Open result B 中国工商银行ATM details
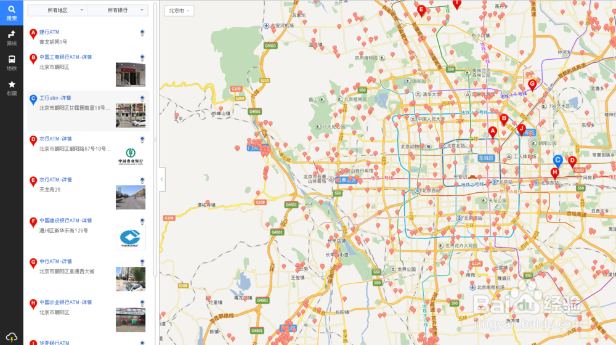This screenshot has height=345, width=616. 66,57
